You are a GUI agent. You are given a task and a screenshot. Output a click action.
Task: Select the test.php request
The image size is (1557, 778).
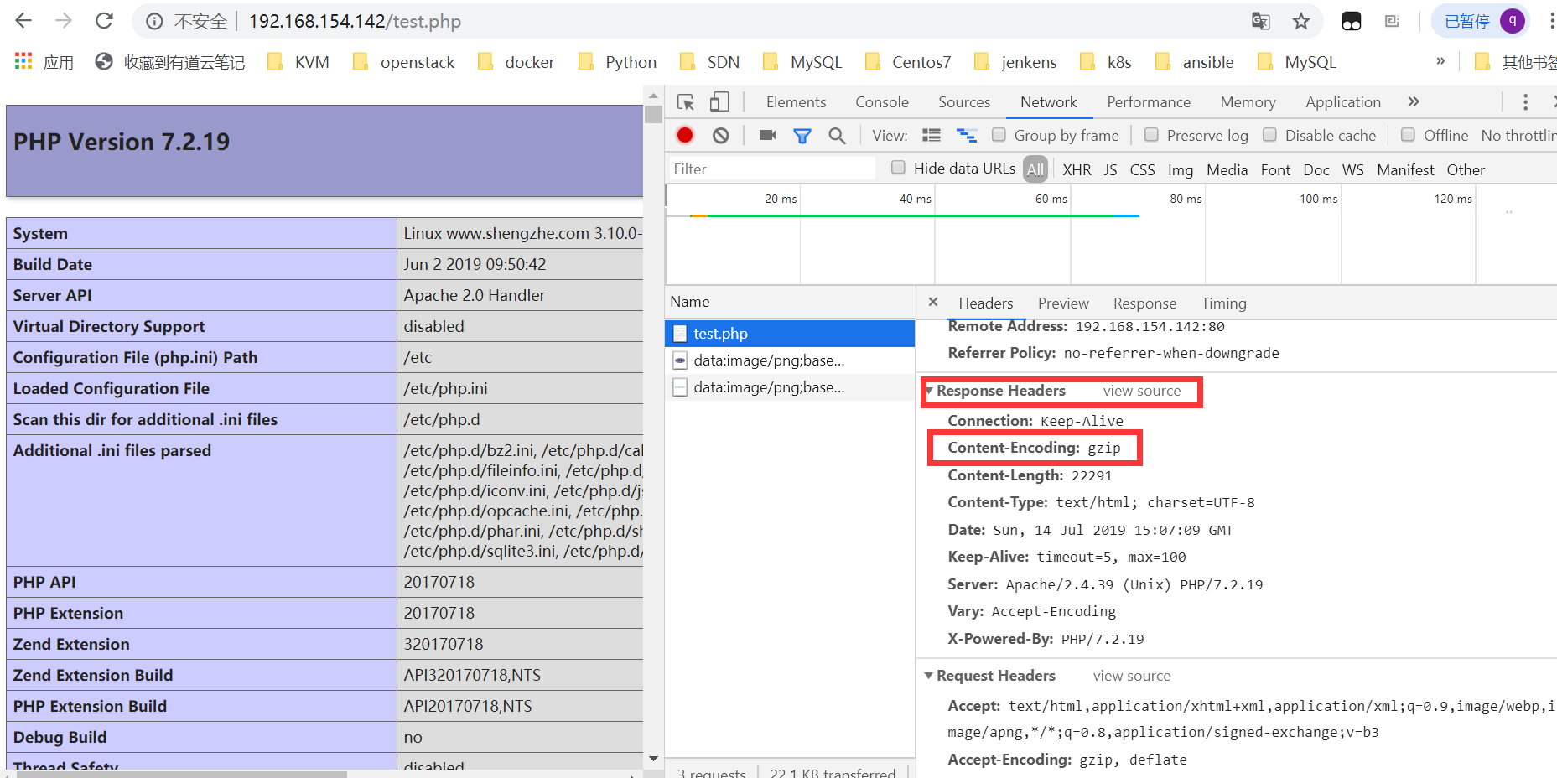pos(790,334)
